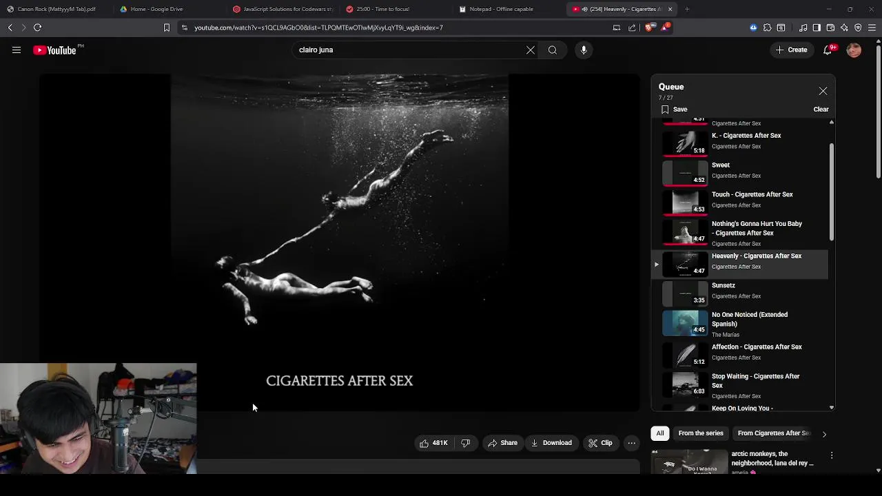Viewport: 882px width, 496px height.
Task: Clear the search box with the X icon
Action: click(531, 50)
